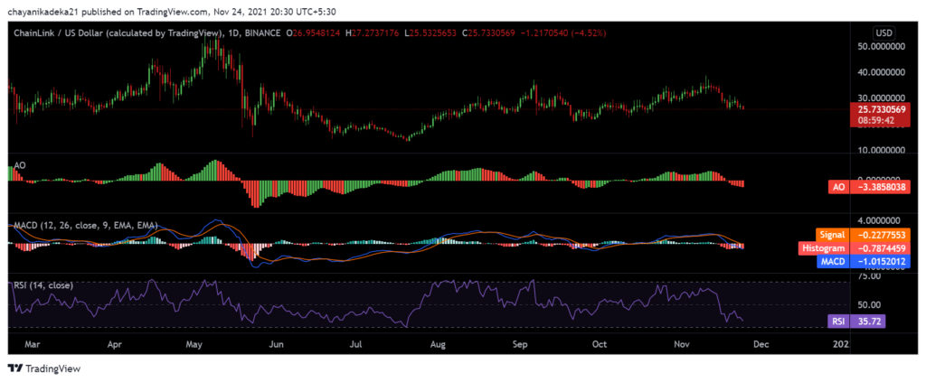This screenshot has width=926, height=382.
Task: Click the close price value C25.7330569
Action: coord(490,33)
